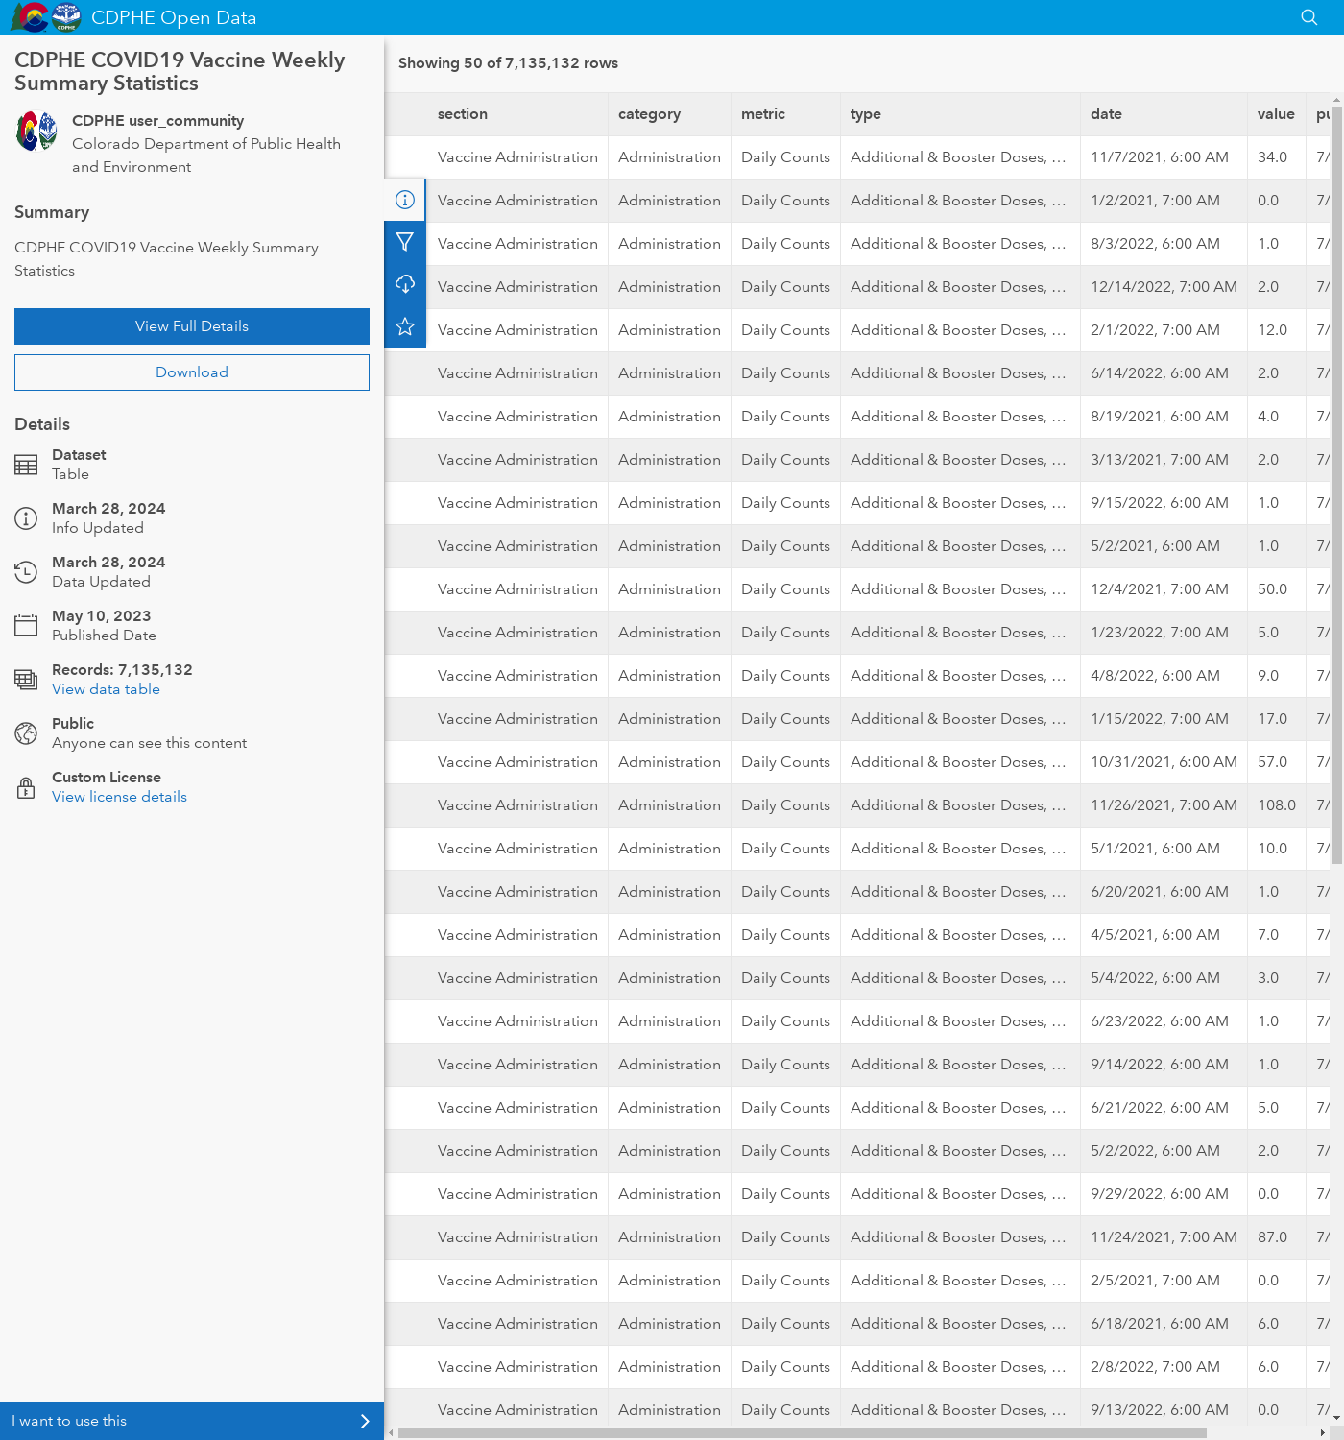This screenshot has width=1344, height=1440.
Task: Sort by the date column header
Action: (x=1106, y=114)
